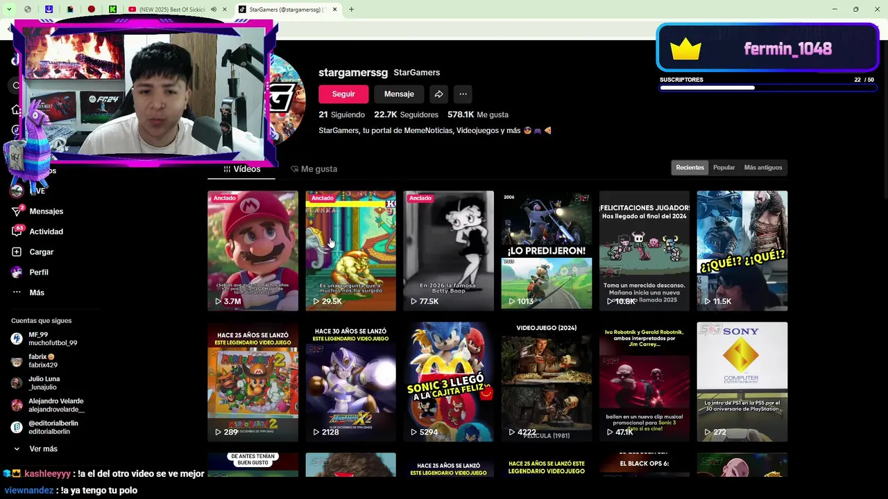Follow stargamerssg with the Seguir button
The width and height of the screenshot is (888, 499).
[343, 94]
